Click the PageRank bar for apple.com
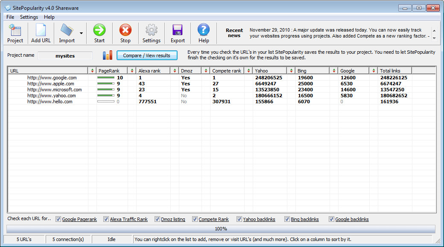 coord(106,84)
